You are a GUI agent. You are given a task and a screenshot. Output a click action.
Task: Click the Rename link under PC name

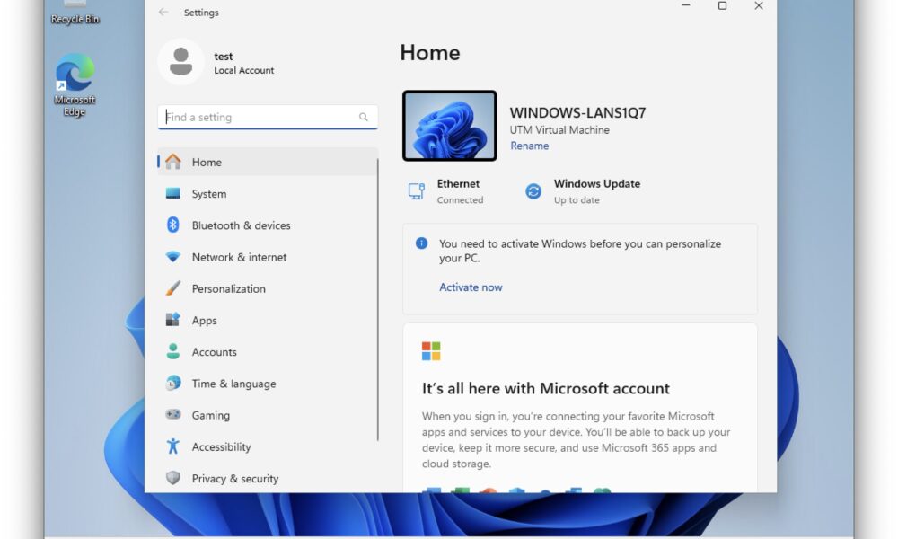tap(530, 146)
